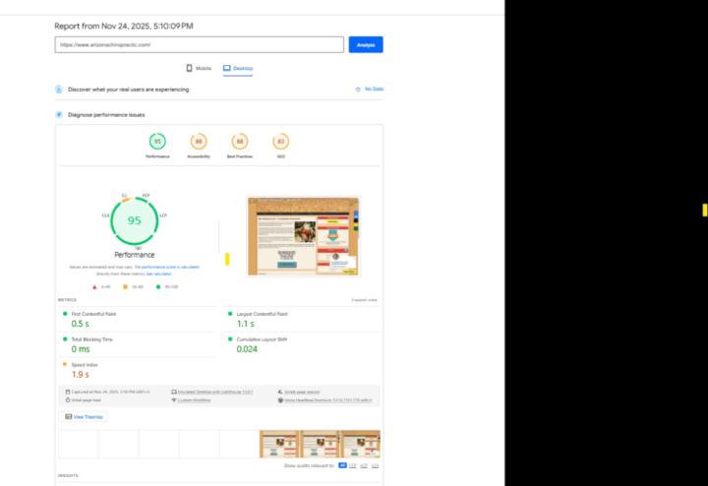The width and height of the screenshot is (708, 486).
Task: Click the report date heading text
Action: coord(124,27)
